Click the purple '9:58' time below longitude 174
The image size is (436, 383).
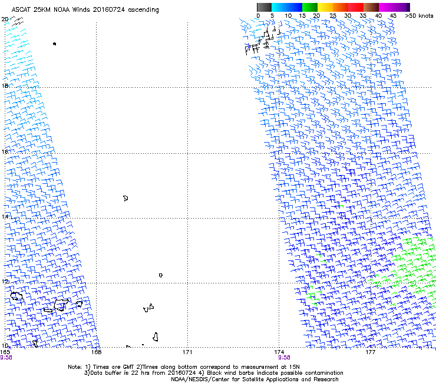[x=284, y=358]
